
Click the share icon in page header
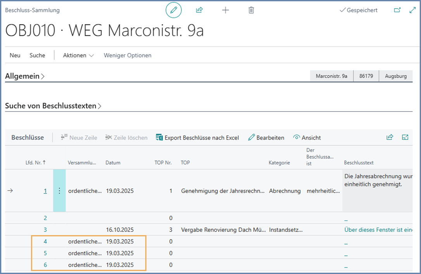(199, 10)
